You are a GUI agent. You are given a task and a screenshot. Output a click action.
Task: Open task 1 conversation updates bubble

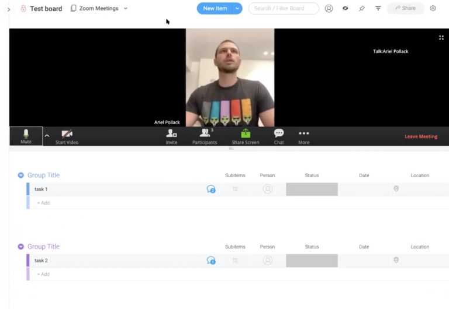coord(211,189)
